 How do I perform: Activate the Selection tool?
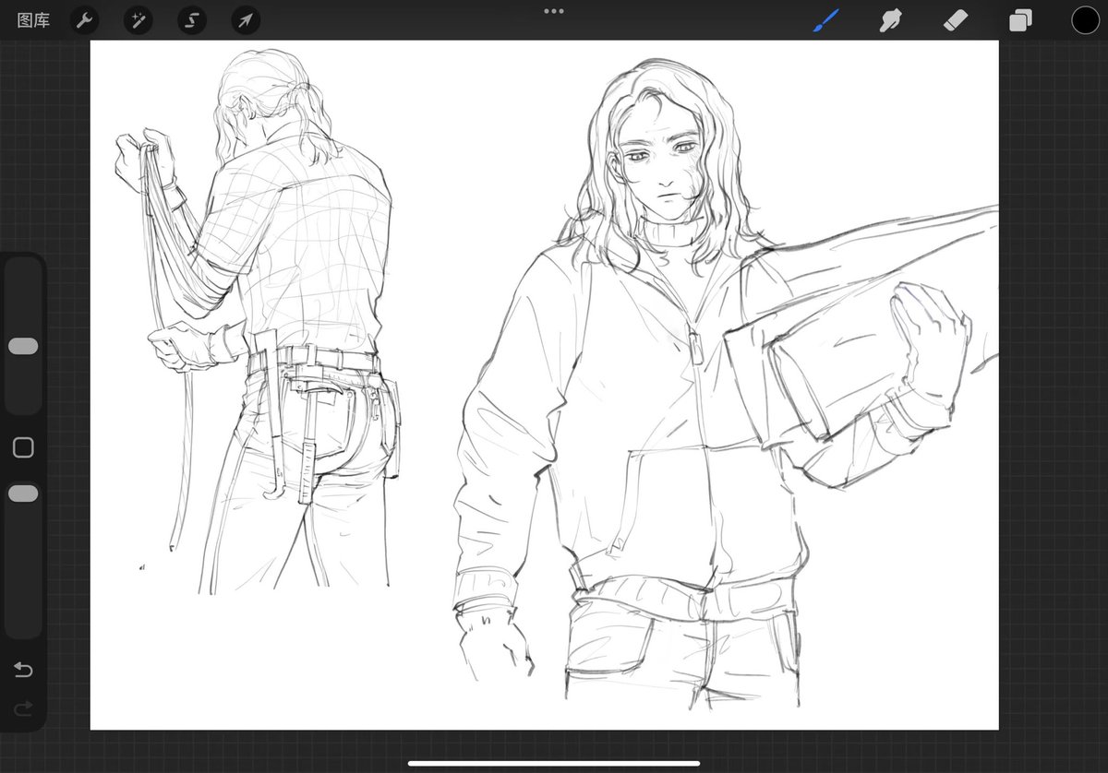[192, 20]
